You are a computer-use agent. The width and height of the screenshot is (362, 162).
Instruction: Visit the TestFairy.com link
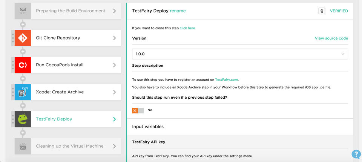(227, 79)
